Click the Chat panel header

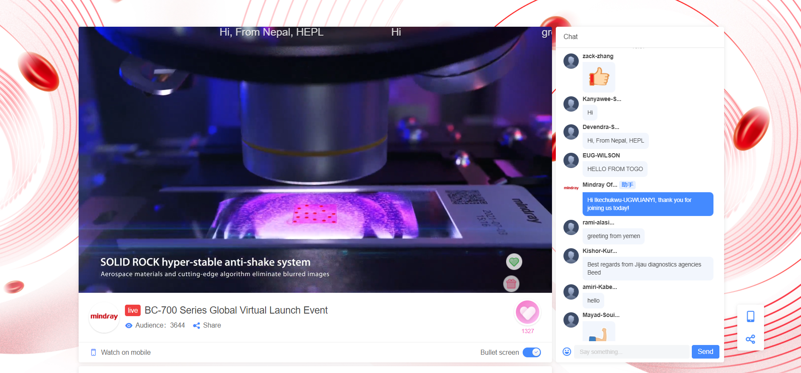tap(640, 37)
